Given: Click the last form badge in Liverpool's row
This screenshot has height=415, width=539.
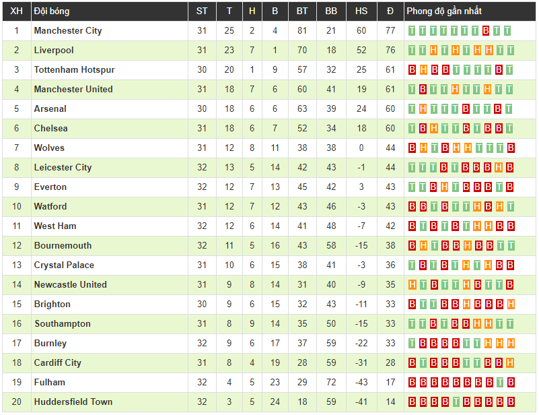Looking at the screenshot, I should click(510, 51).
